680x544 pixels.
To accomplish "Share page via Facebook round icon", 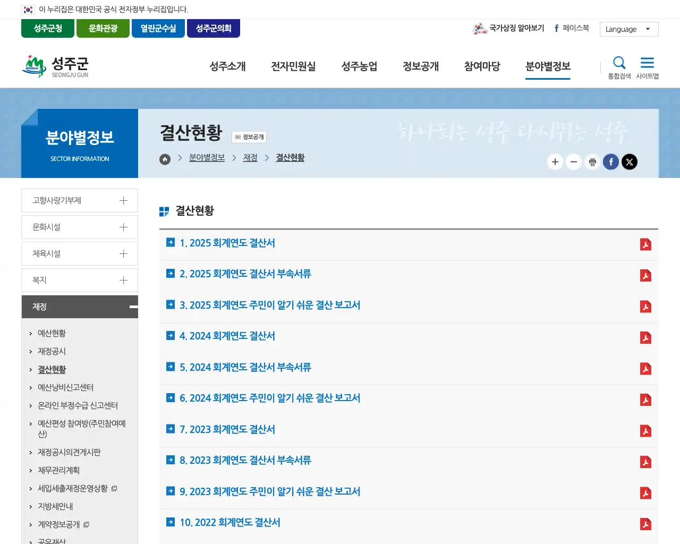I will click(x=611, y=162).
